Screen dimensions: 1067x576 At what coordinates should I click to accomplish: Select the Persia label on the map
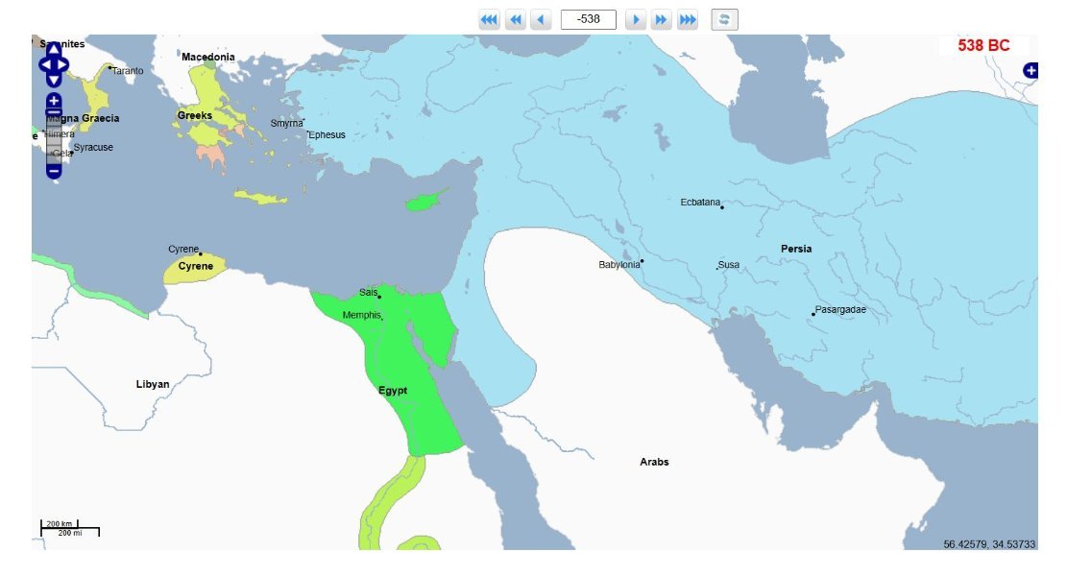[795, 249]
